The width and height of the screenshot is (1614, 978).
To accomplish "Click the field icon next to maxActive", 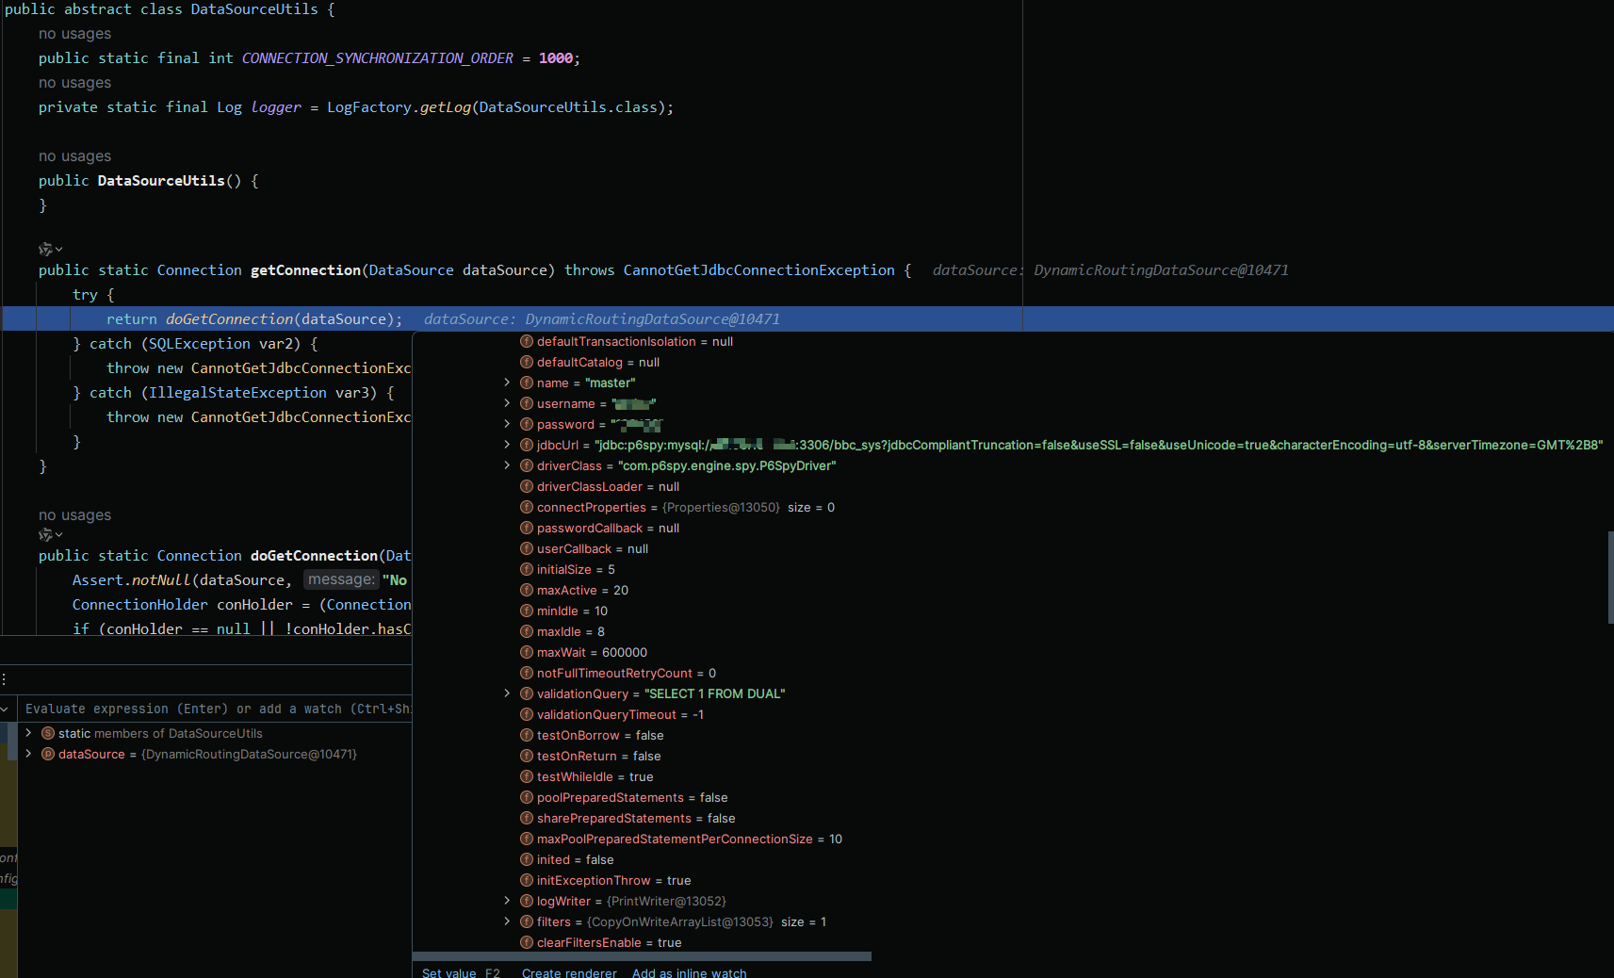I will (x=527, y=590).
